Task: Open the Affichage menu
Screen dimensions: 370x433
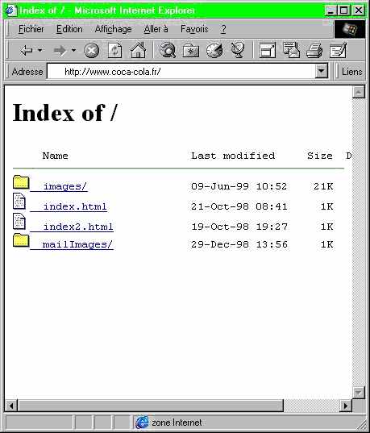Action: tap(113, 29)
